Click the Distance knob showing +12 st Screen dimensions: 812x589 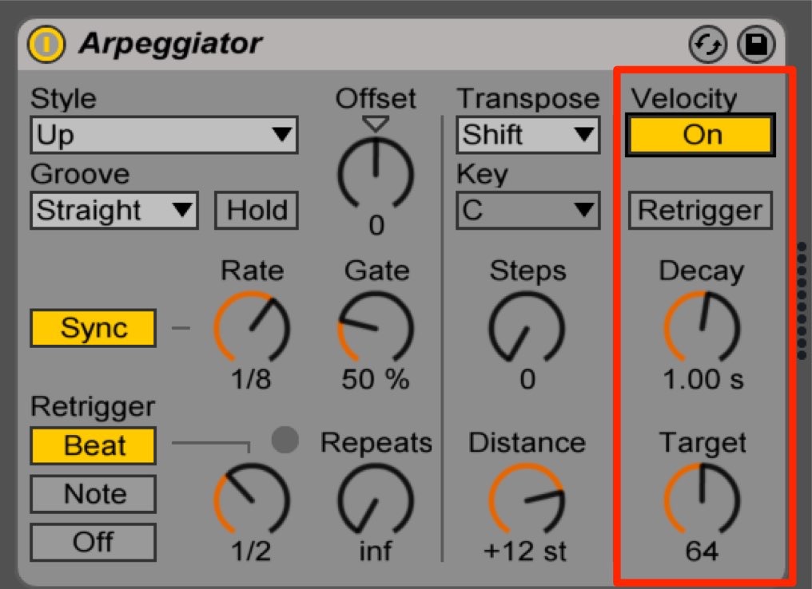(527, 499)
